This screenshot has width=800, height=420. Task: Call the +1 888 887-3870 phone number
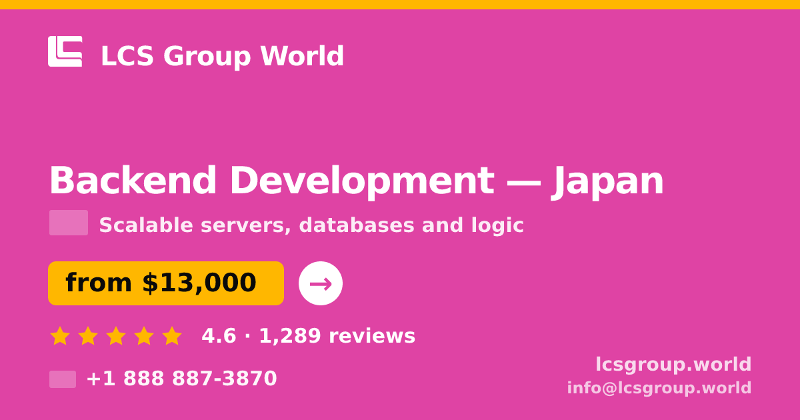(181, 379)
